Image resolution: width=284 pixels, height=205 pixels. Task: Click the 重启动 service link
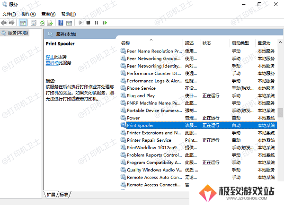coord(52,63)
